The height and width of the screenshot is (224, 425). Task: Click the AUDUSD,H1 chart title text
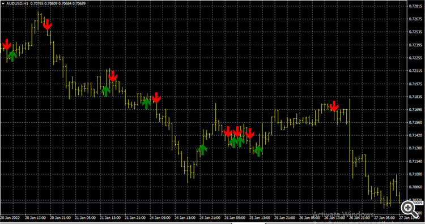(18, 3)
